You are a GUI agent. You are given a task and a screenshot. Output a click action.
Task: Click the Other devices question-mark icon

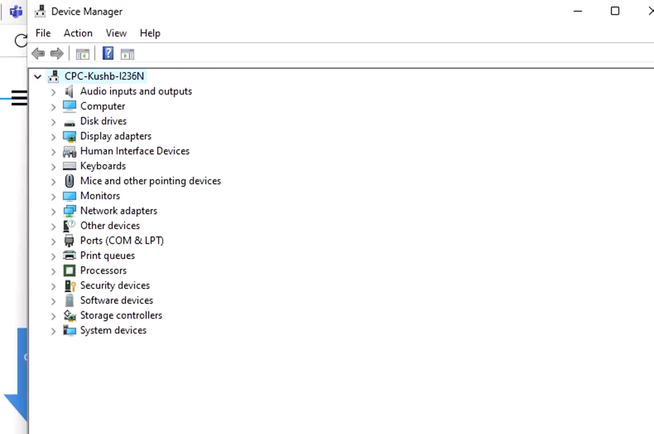[x=70, y=226]
